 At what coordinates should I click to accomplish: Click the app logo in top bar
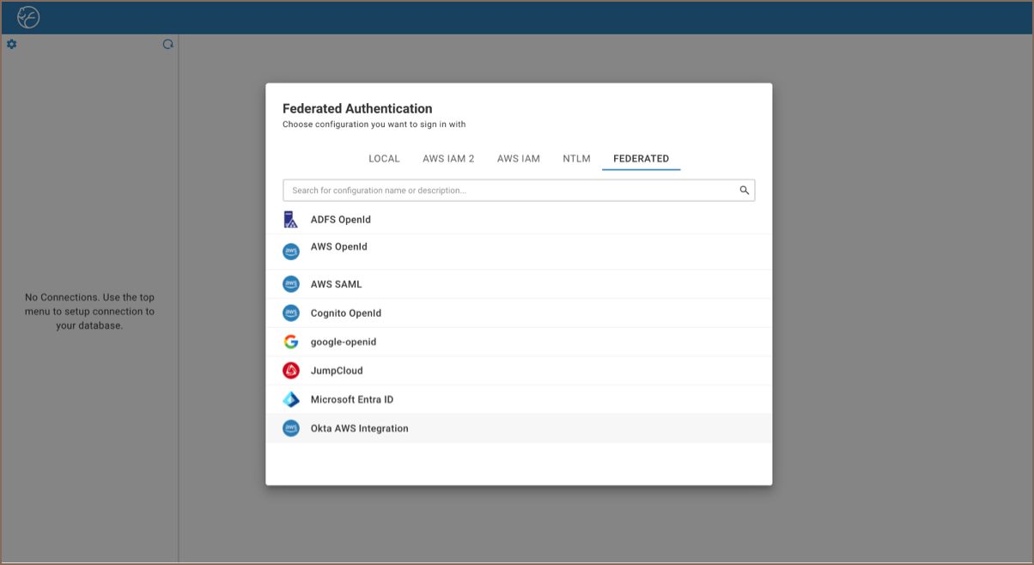click(x=28, y=17)
